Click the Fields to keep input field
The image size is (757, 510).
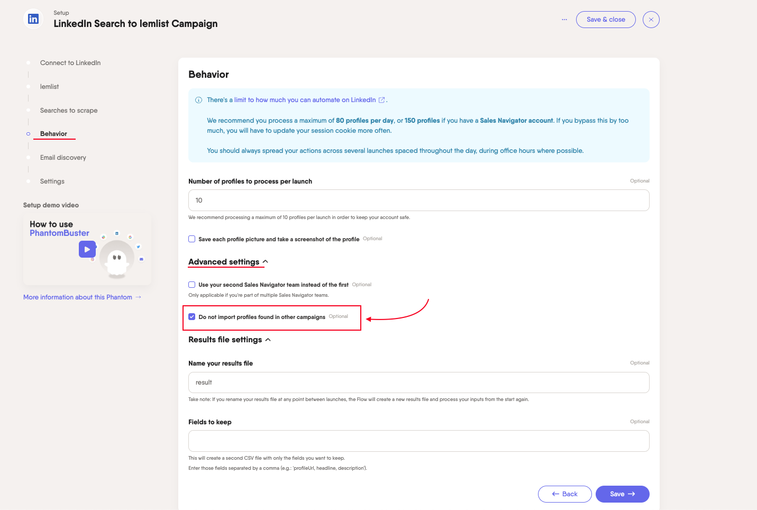pyautogui.click(x=418, y=441)
